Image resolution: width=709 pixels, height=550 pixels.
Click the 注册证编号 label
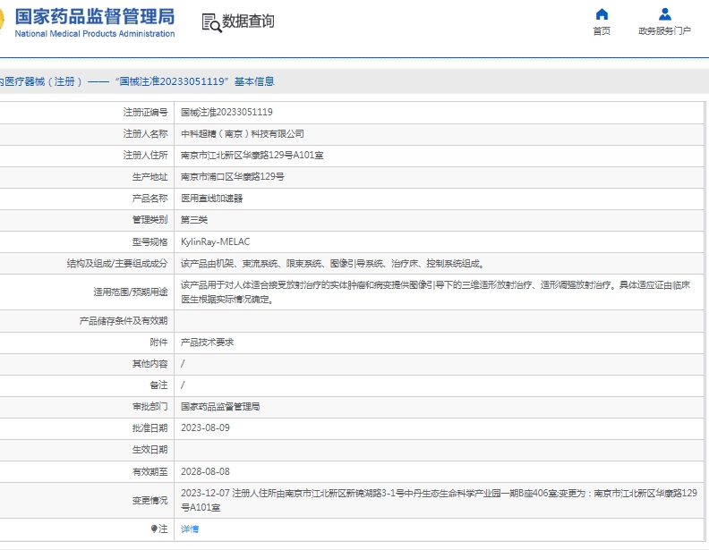pyautogui.click(x=145, y=112)
